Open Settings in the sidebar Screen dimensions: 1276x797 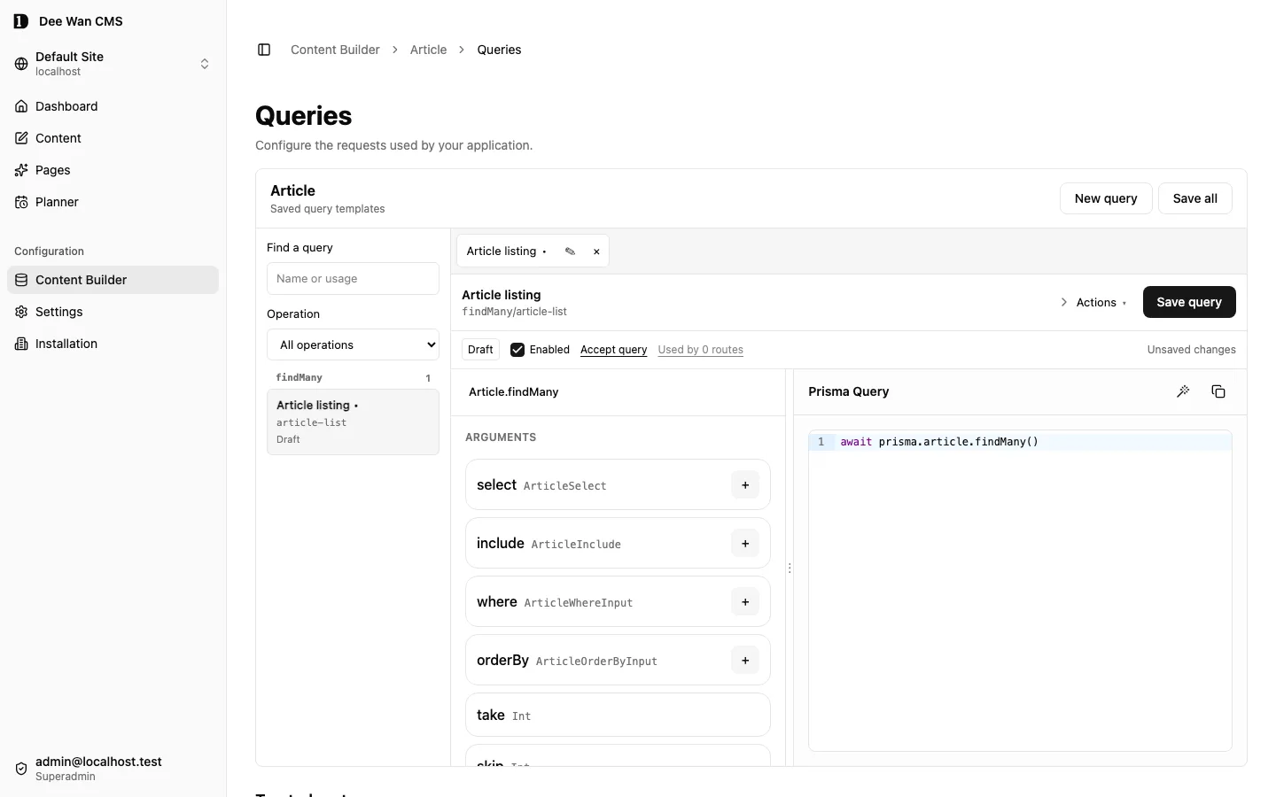(x=113, y=312)
